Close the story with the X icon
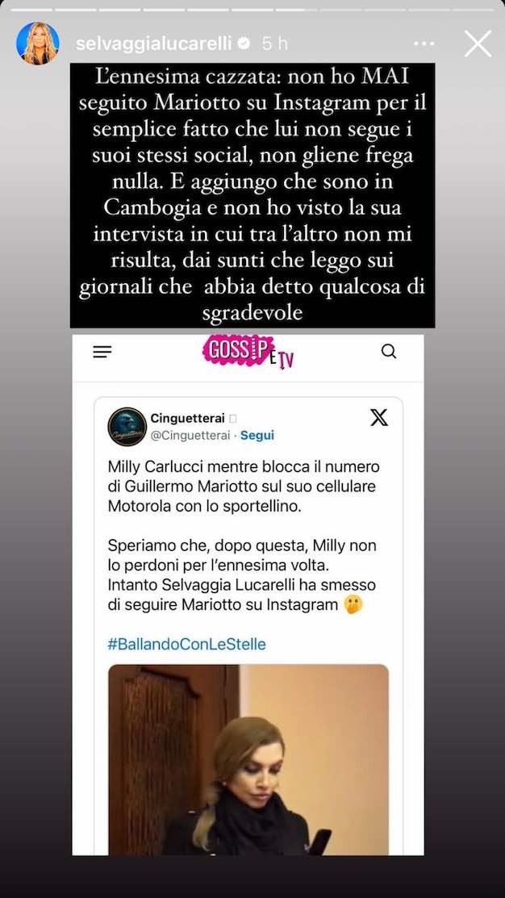The image size is (505, 898). 478,44
